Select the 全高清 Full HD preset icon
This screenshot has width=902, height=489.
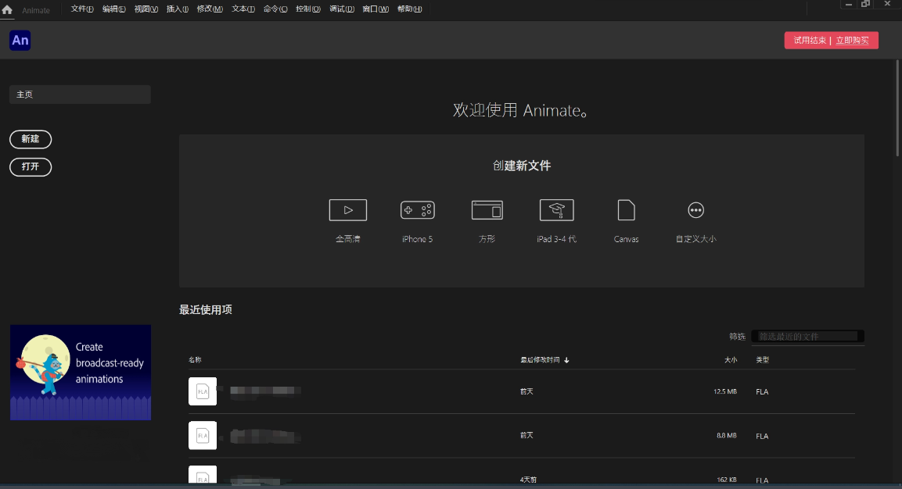pos(348,209)
